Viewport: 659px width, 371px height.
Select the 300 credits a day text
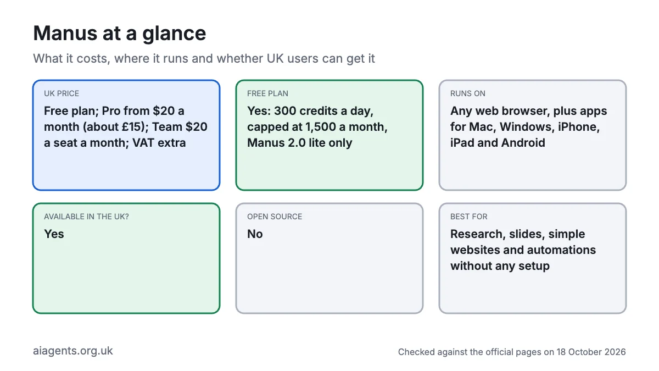318,127
